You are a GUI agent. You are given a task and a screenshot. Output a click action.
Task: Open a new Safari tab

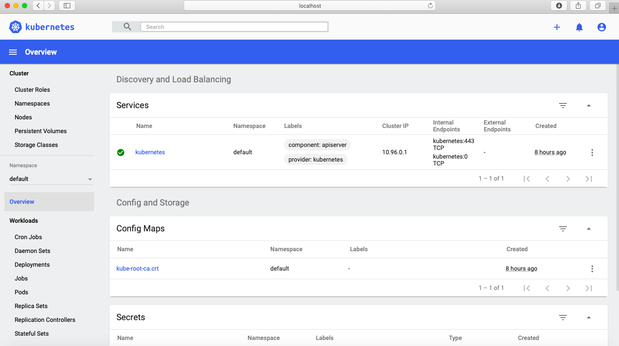tap(614, 8)
